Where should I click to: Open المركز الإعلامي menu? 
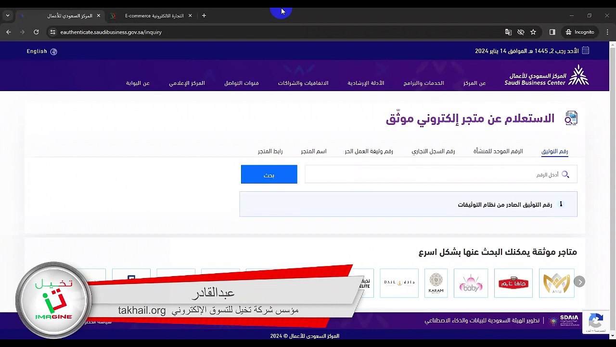(x=187, y=83)
